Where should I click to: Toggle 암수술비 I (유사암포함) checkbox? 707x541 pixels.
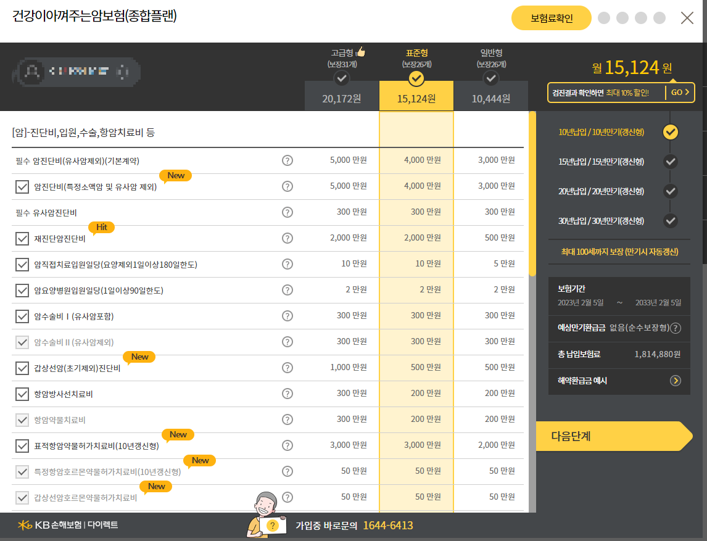(22, 316)
